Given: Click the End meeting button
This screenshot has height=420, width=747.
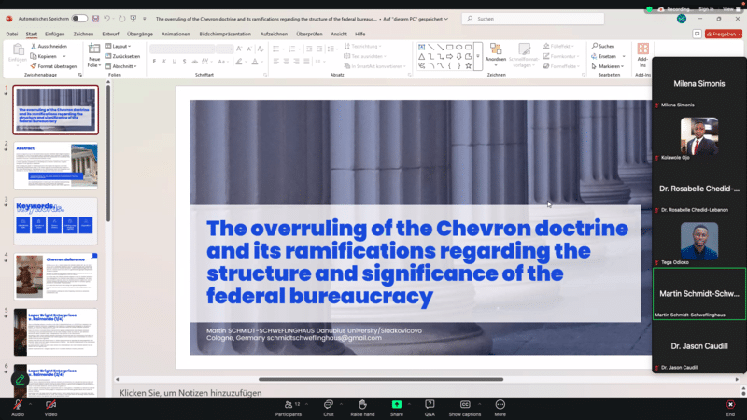Looking at the screenshot, I should (x=730, y=407).
